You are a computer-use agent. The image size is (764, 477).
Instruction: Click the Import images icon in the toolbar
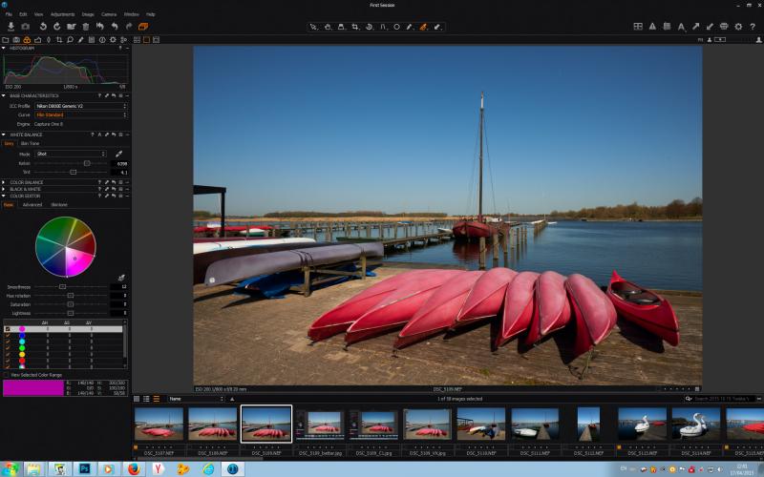click(11, 27)
